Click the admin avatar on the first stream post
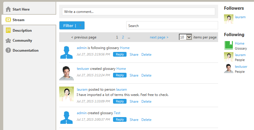 pos(67,52)
